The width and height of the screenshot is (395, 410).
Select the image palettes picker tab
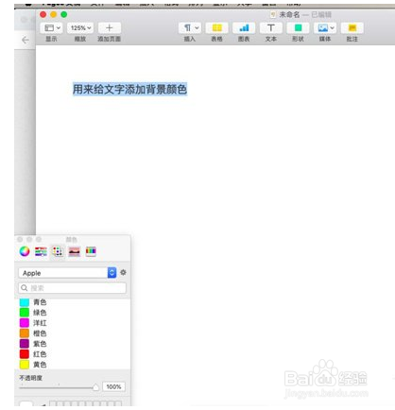(x=75, y=251)
